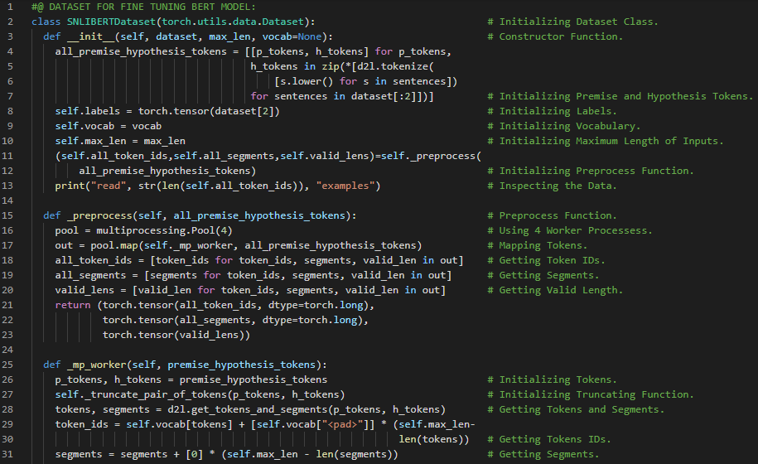The image size is (758, 464).
Task: Click the _truncate_pair_of_tokens method call
Action: pyautogui.click(x=163, y=394)
